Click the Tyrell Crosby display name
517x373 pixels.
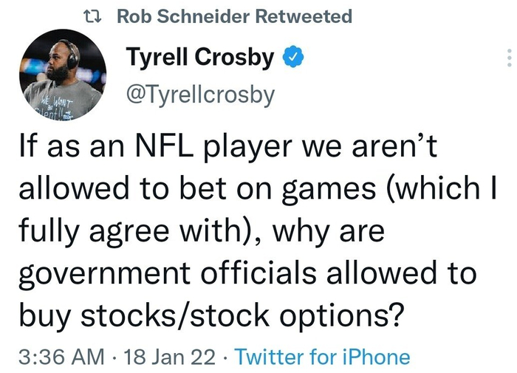pos(199,57)
